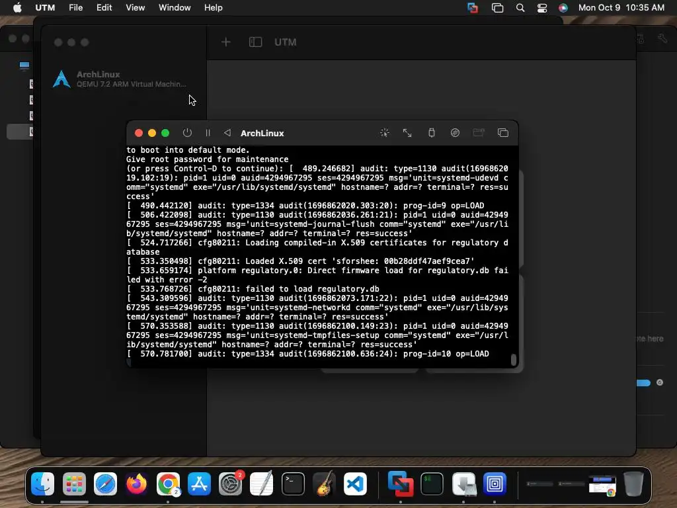Screen dimensions: 677x508
Task: Open Visual Studio Code from the Dock
Action: (355, 484)
